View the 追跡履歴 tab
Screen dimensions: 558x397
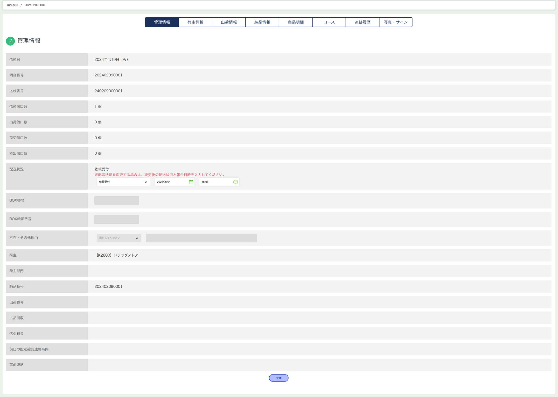coord(363,22)
